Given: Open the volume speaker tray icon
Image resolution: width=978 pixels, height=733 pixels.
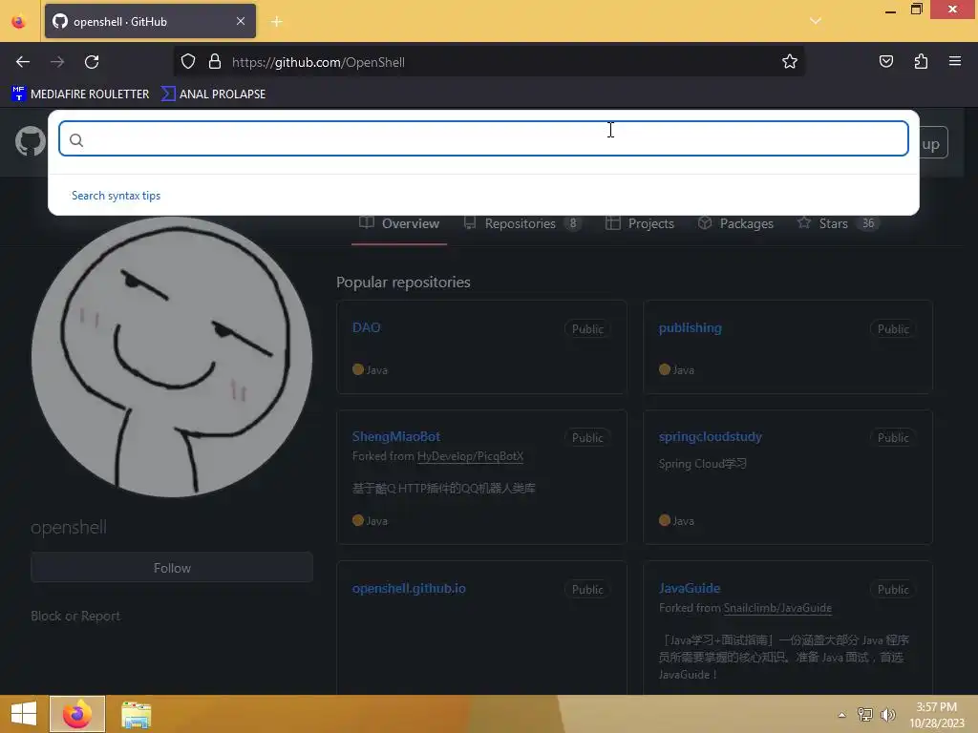Looking at the screenshot, I should click(x=888, y=715).
